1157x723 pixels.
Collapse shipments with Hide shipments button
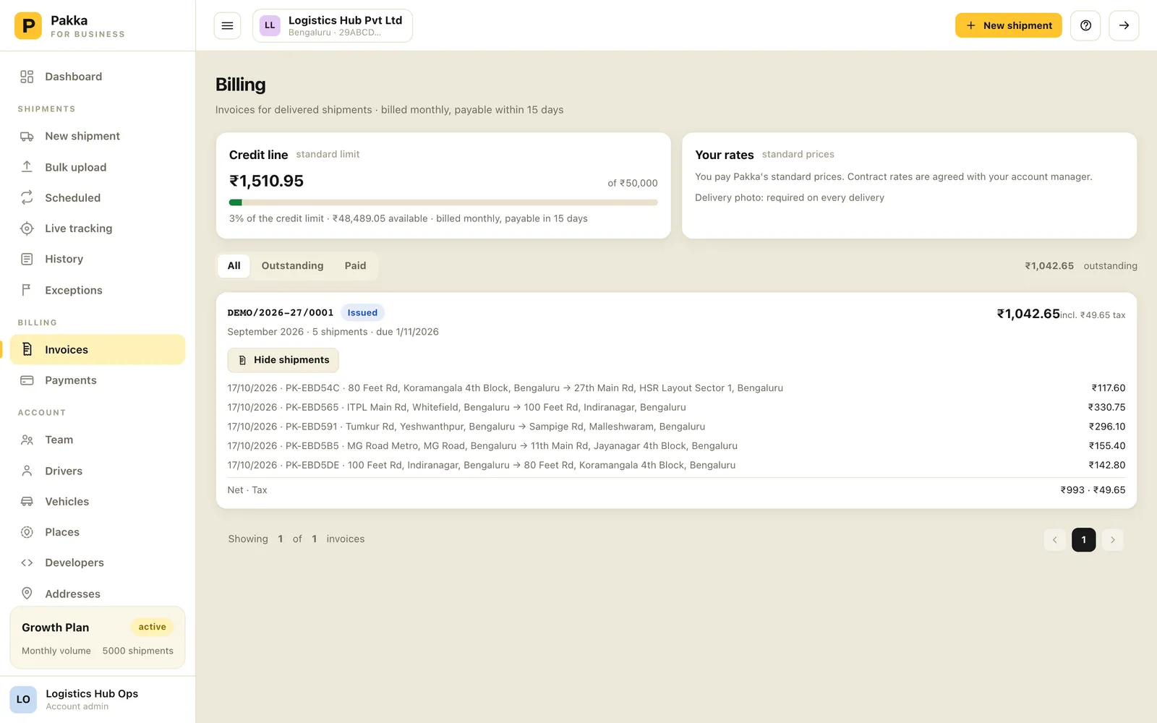(x=283, y=360)
